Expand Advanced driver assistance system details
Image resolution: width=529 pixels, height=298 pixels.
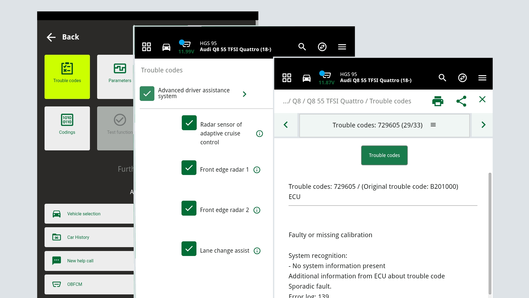pos(245,94)
